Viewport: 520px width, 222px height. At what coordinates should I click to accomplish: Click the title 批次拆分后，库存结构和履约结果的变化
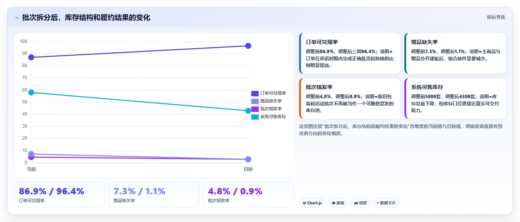tap(86, 18)
